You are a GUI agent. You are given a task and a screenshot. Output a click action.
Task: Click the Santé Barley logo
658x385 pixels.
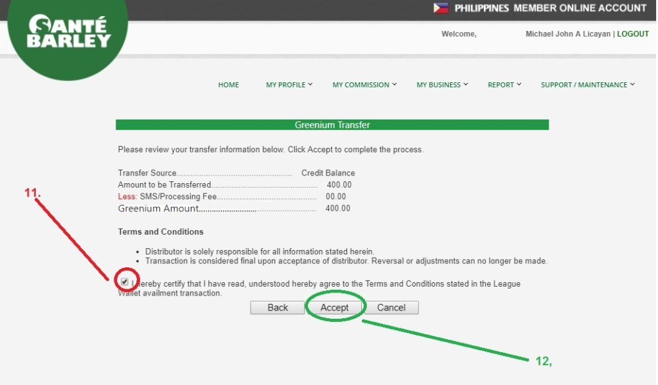click(x=69, y=33)
